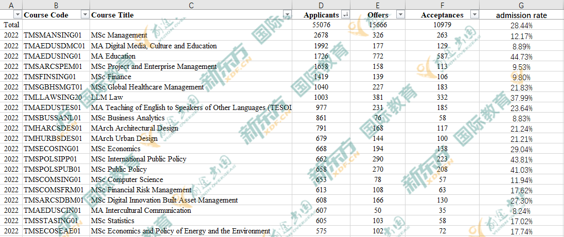Screen dimensions: 564x237
Task: Select the 28.44% admission rate cell
Action: pos(522,25)
